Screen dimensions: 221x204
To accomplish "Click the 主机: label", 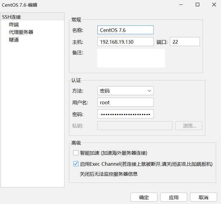I will coord(78,42).
